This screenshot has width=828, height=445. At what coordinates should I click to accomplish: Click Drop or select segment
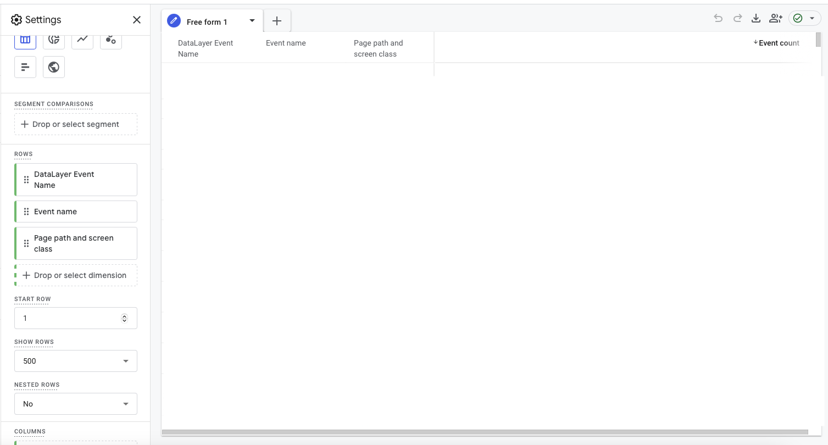75,124
